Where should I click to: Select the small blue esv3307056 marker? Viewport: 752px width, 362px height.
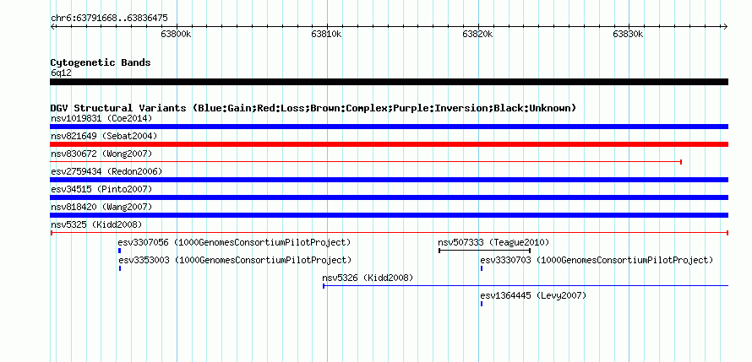click(x=119, y=251)
